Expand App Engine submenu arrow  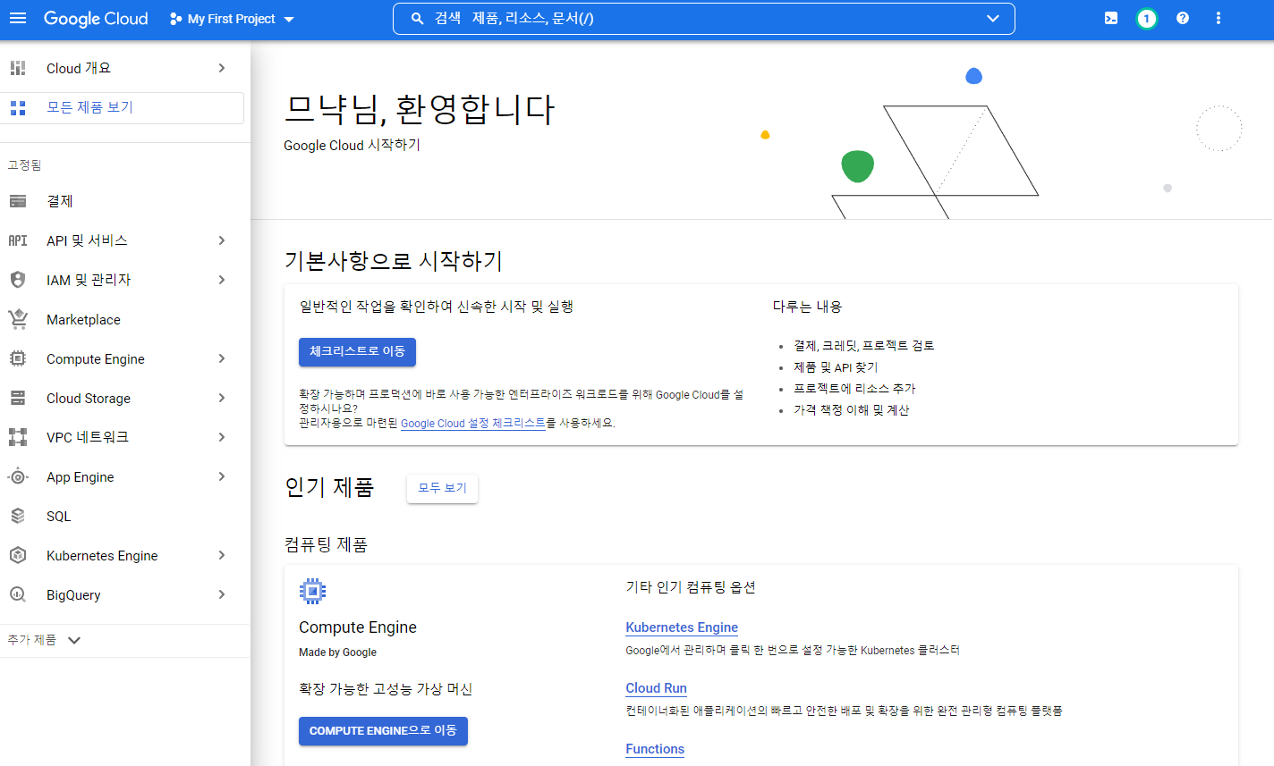pyautogui.click(x=222, y=476)
